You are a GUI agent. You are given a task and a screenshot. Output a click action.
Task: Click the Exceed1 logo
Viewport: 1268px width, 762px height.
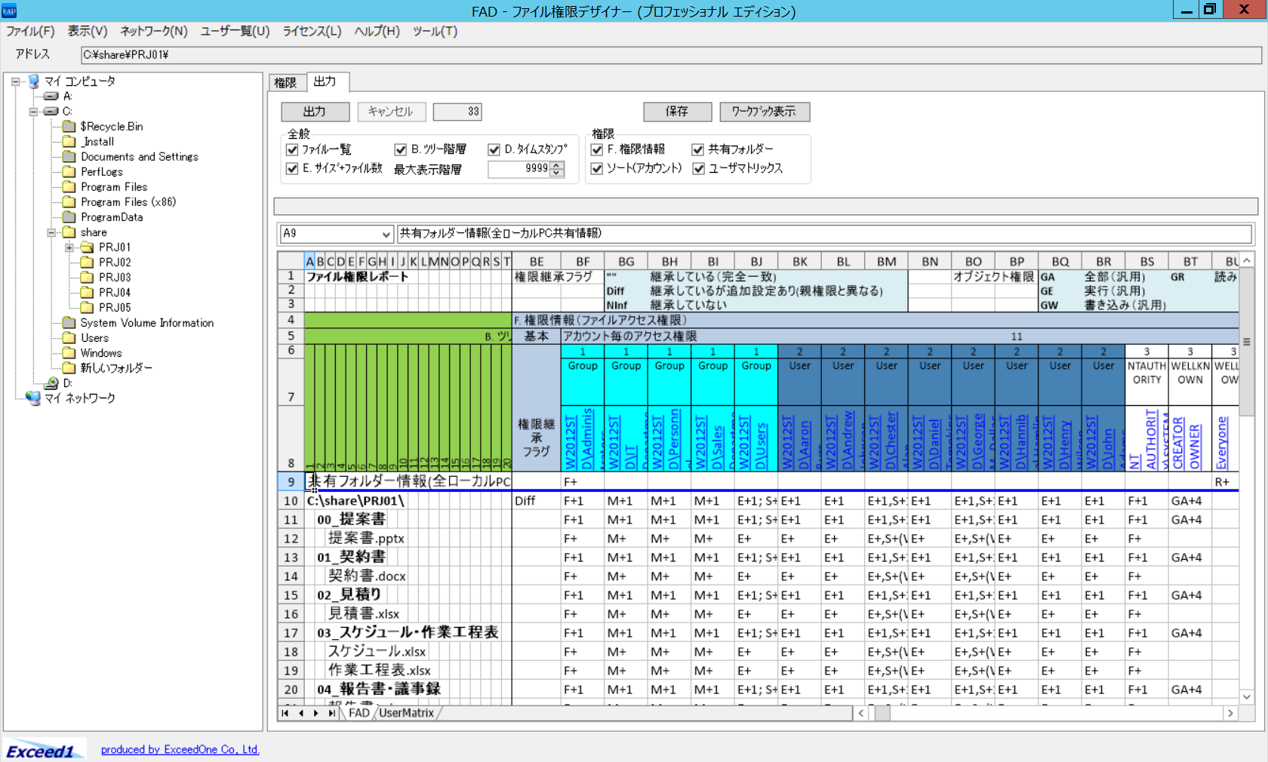[42, 751]
